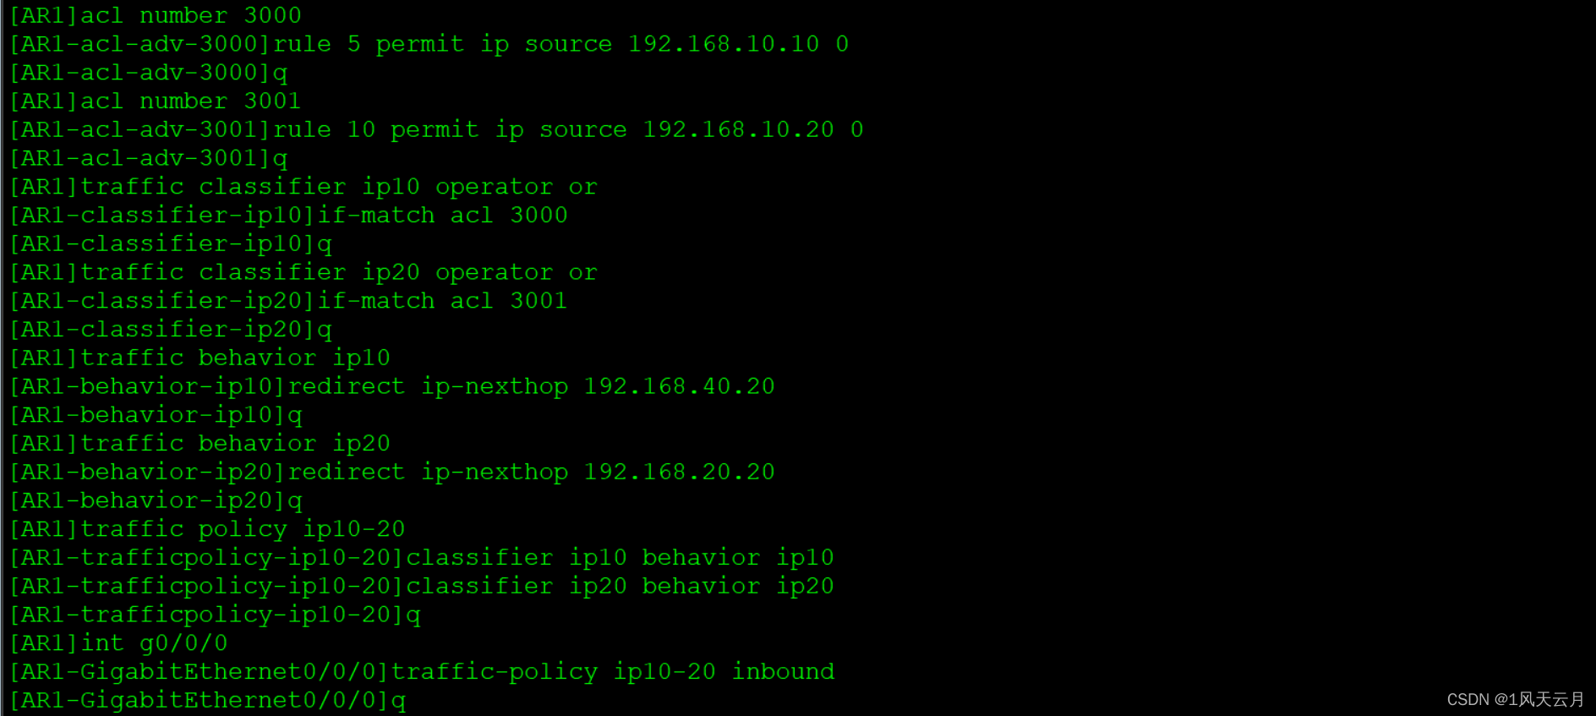
Task: Click the 'traffic policy ip10-20' line
Action: (207, 529)
